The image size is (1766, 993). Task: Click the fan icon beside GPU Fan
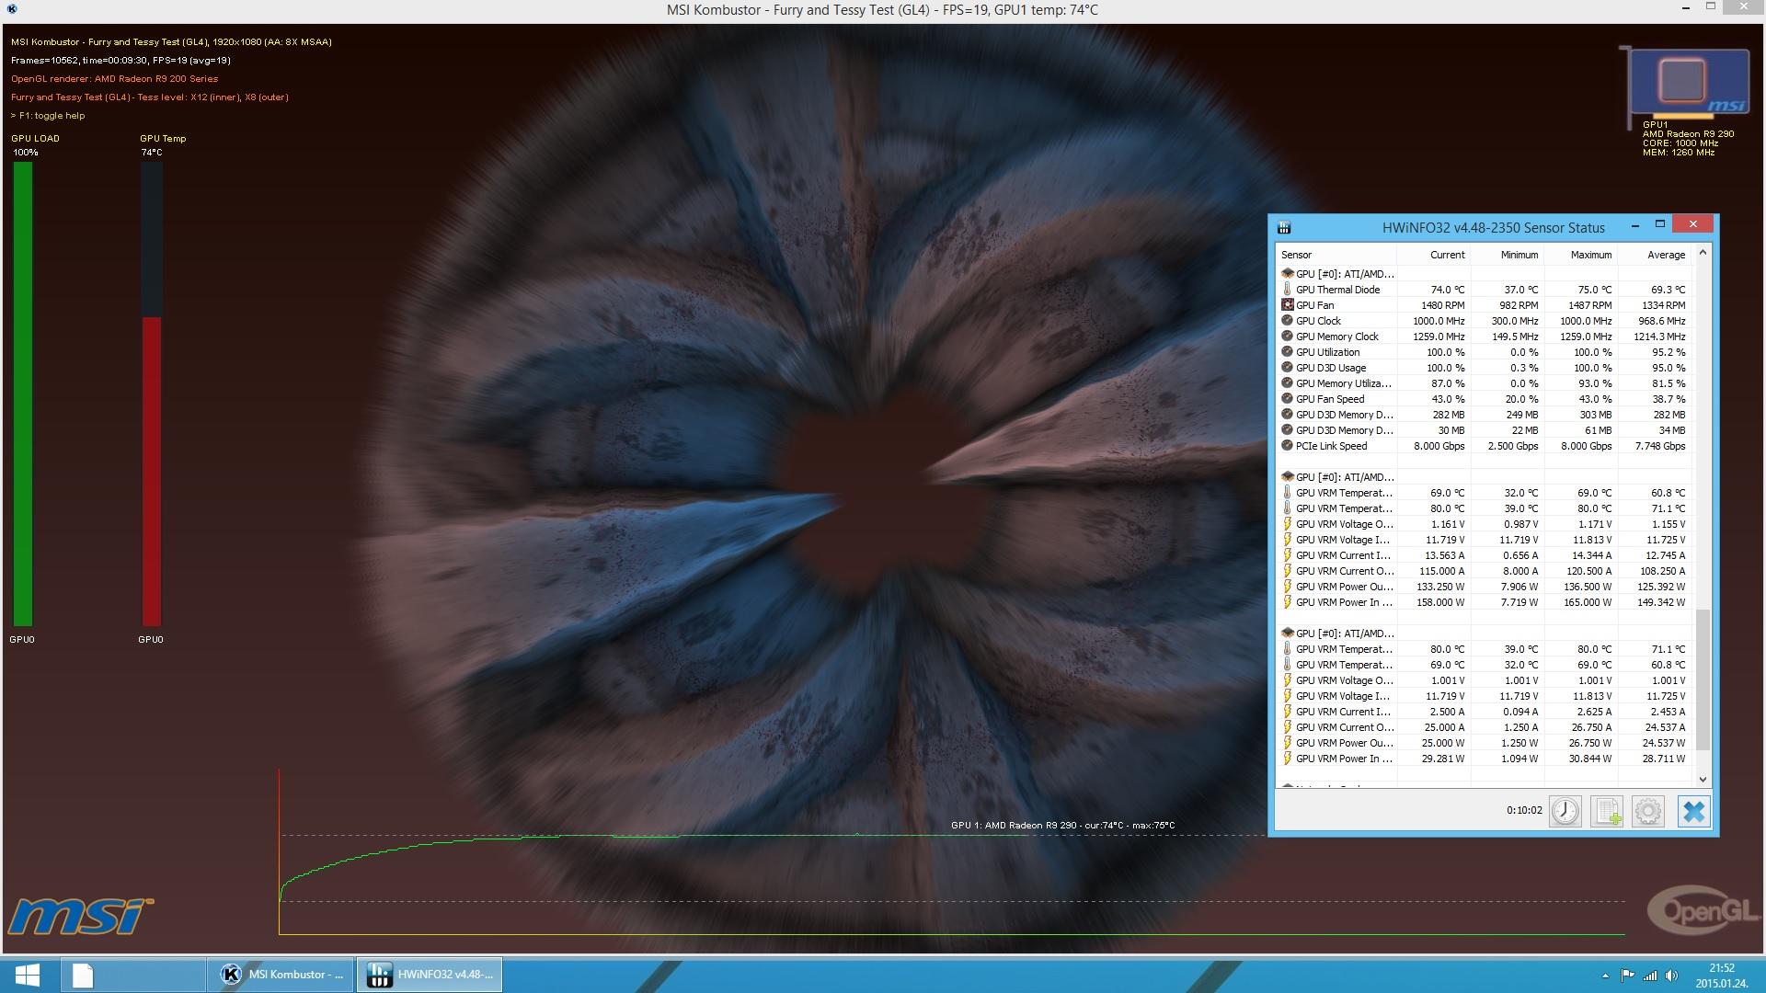point(1287,304)
